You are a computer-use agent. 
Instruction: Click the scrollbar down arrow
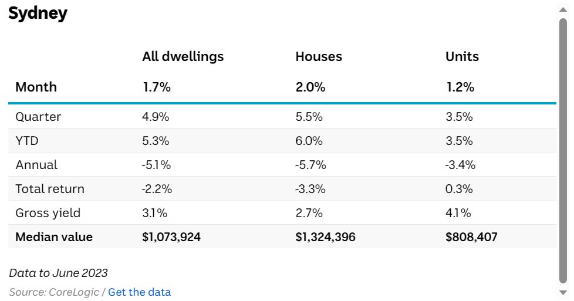[x=563, y=292]
